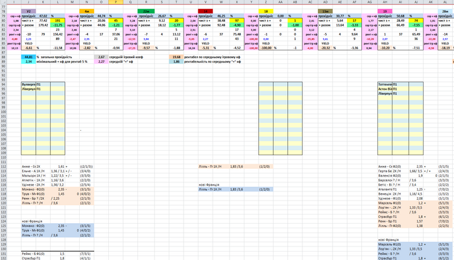Select column J header
The height and width of the screenshot is (260, 454).
[29, 2]
